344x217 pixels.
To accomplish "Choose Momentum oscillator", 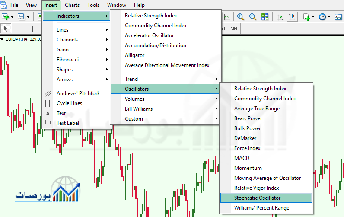I will tap(266, 168).
